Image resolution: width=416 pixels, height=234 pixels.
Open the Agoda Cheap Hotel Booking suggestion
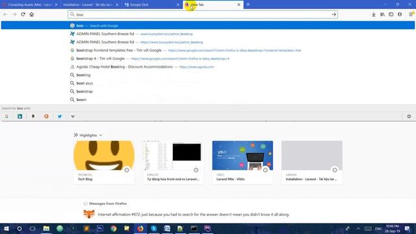coord(208,67)
